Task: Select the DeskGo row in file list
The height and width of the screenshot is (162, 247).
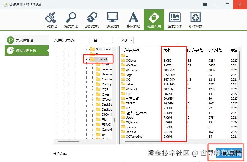Action: (179, 132)
